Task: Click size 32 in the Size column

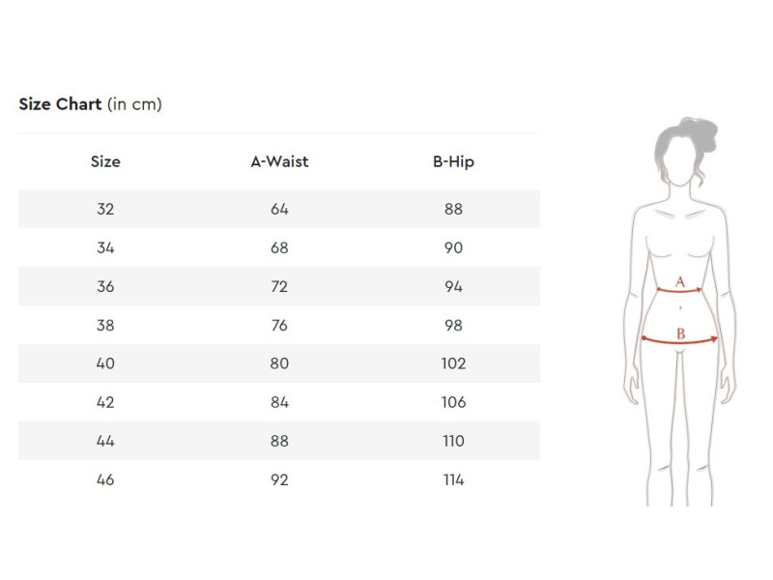Action: pyautogui.click(x=105, y=209)
